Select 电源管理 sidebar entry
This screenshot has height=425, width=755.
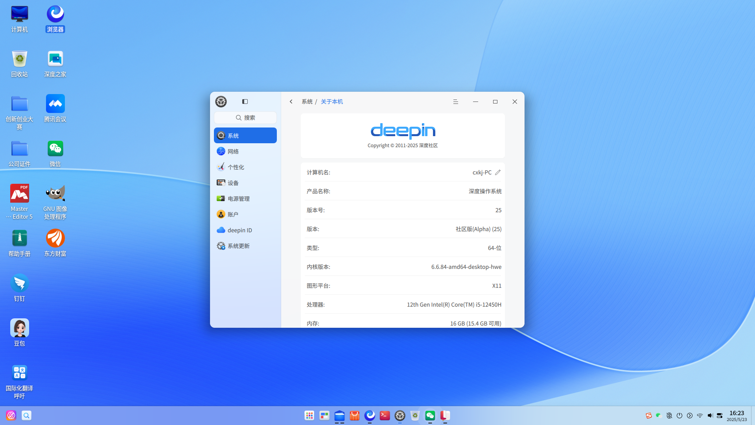(x=245, y=199)
